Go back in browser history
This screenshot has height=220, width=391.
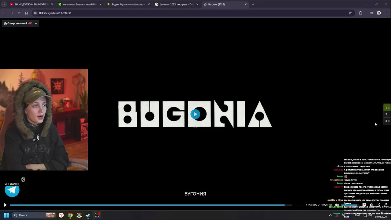coord(4,13)
